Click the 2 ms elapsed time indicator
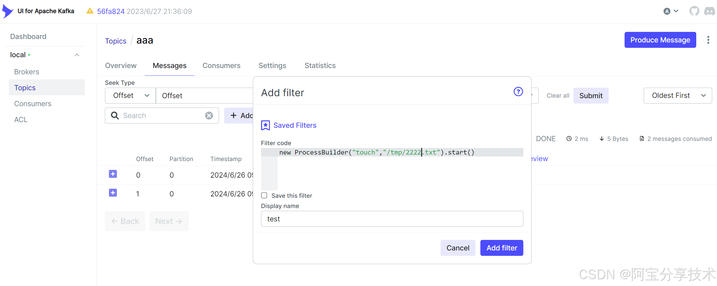Viewport: 717px width, 286px height. point(577,139)
